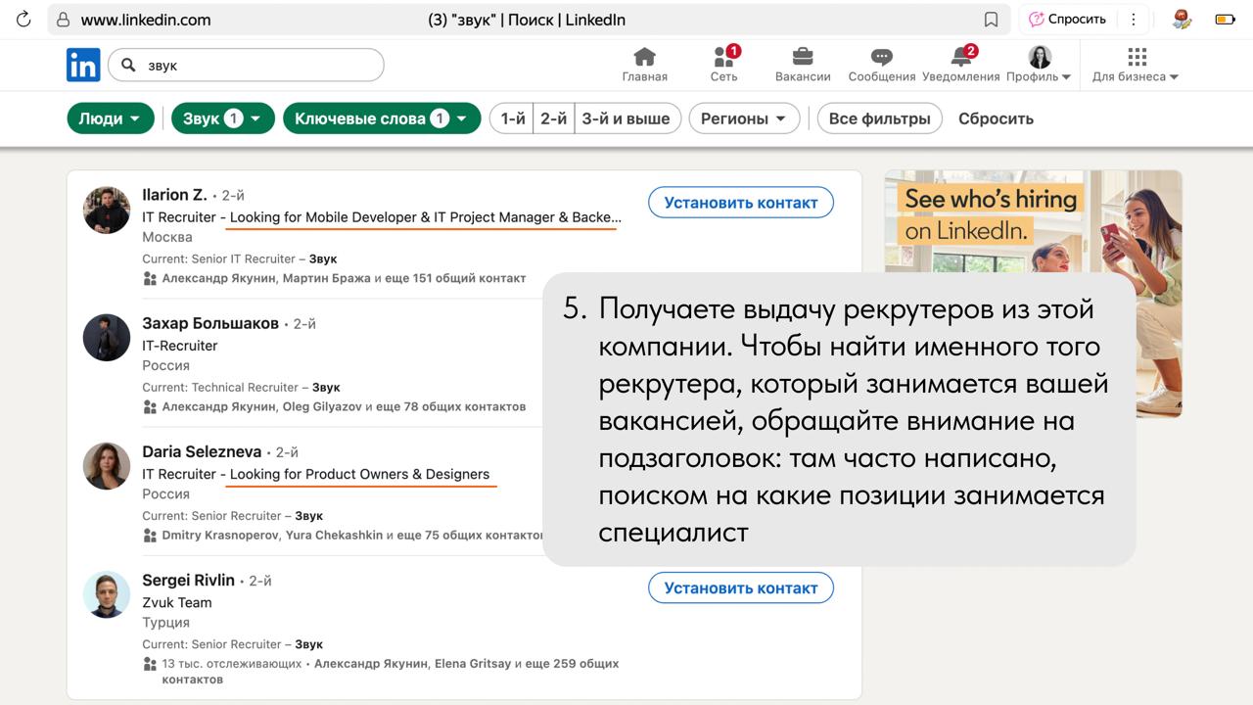Click the browser profile avatar icon
This screenshot has width=1253, height=705.
coord(1182,19)
